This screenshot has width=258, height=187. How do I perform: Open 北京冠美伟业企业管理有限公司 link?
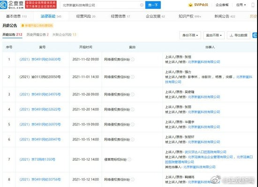210,157
